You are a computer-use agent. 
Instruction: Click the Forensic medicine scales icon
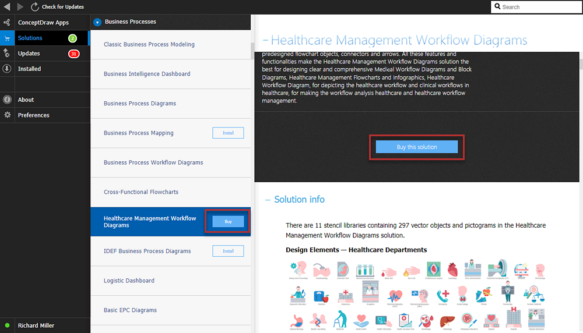click(x=534, y=295)
